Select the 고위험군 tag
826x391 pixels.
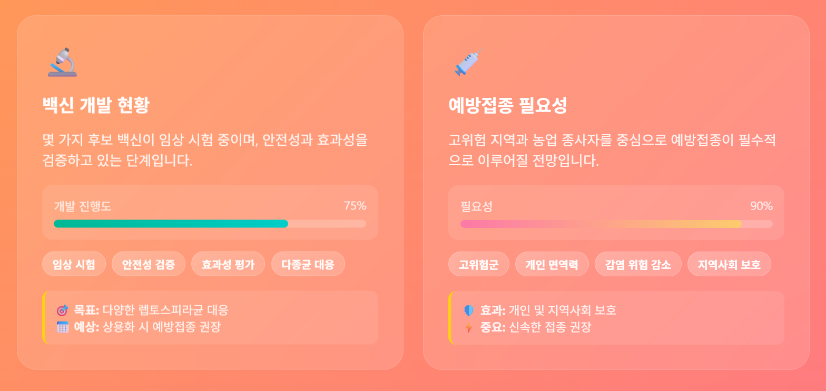coord(479,264)
